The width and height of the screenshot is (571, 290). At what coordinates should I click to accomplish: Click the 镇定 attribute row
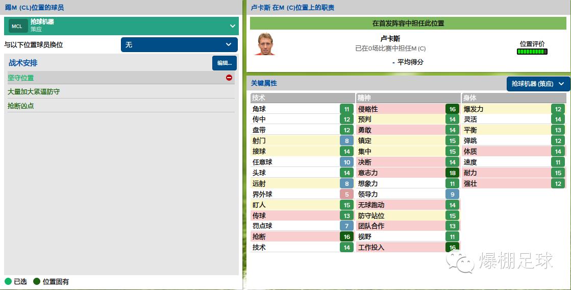click(408, 140)
